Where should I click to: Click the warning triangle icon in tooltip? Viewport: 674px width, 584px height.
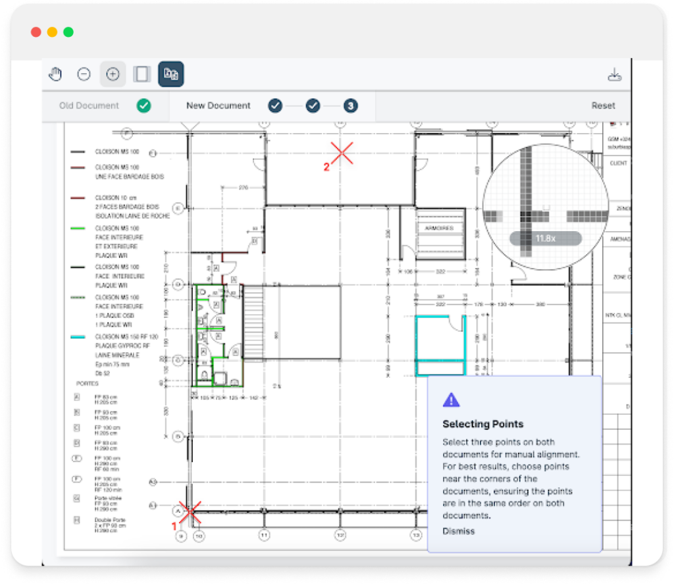[450, 400]
